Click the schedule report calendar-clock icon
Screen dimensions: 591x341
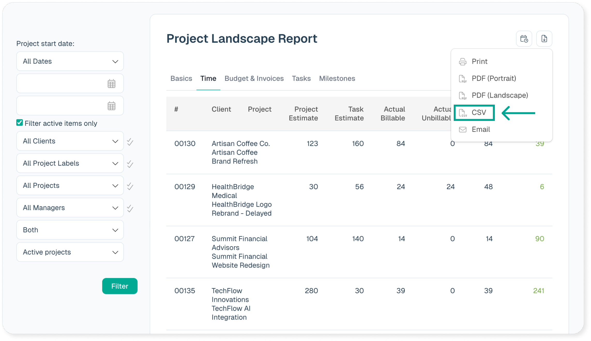(x=524, y=39)
